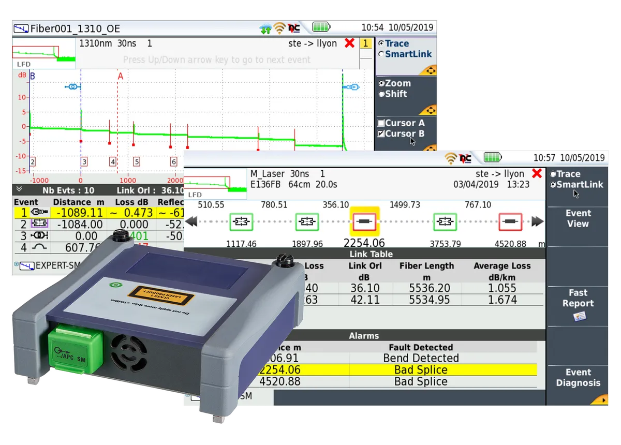Viewport: 621px width, 445px height.
Task: Open the Wi-Fi status icon
Action: click(279, 26)
